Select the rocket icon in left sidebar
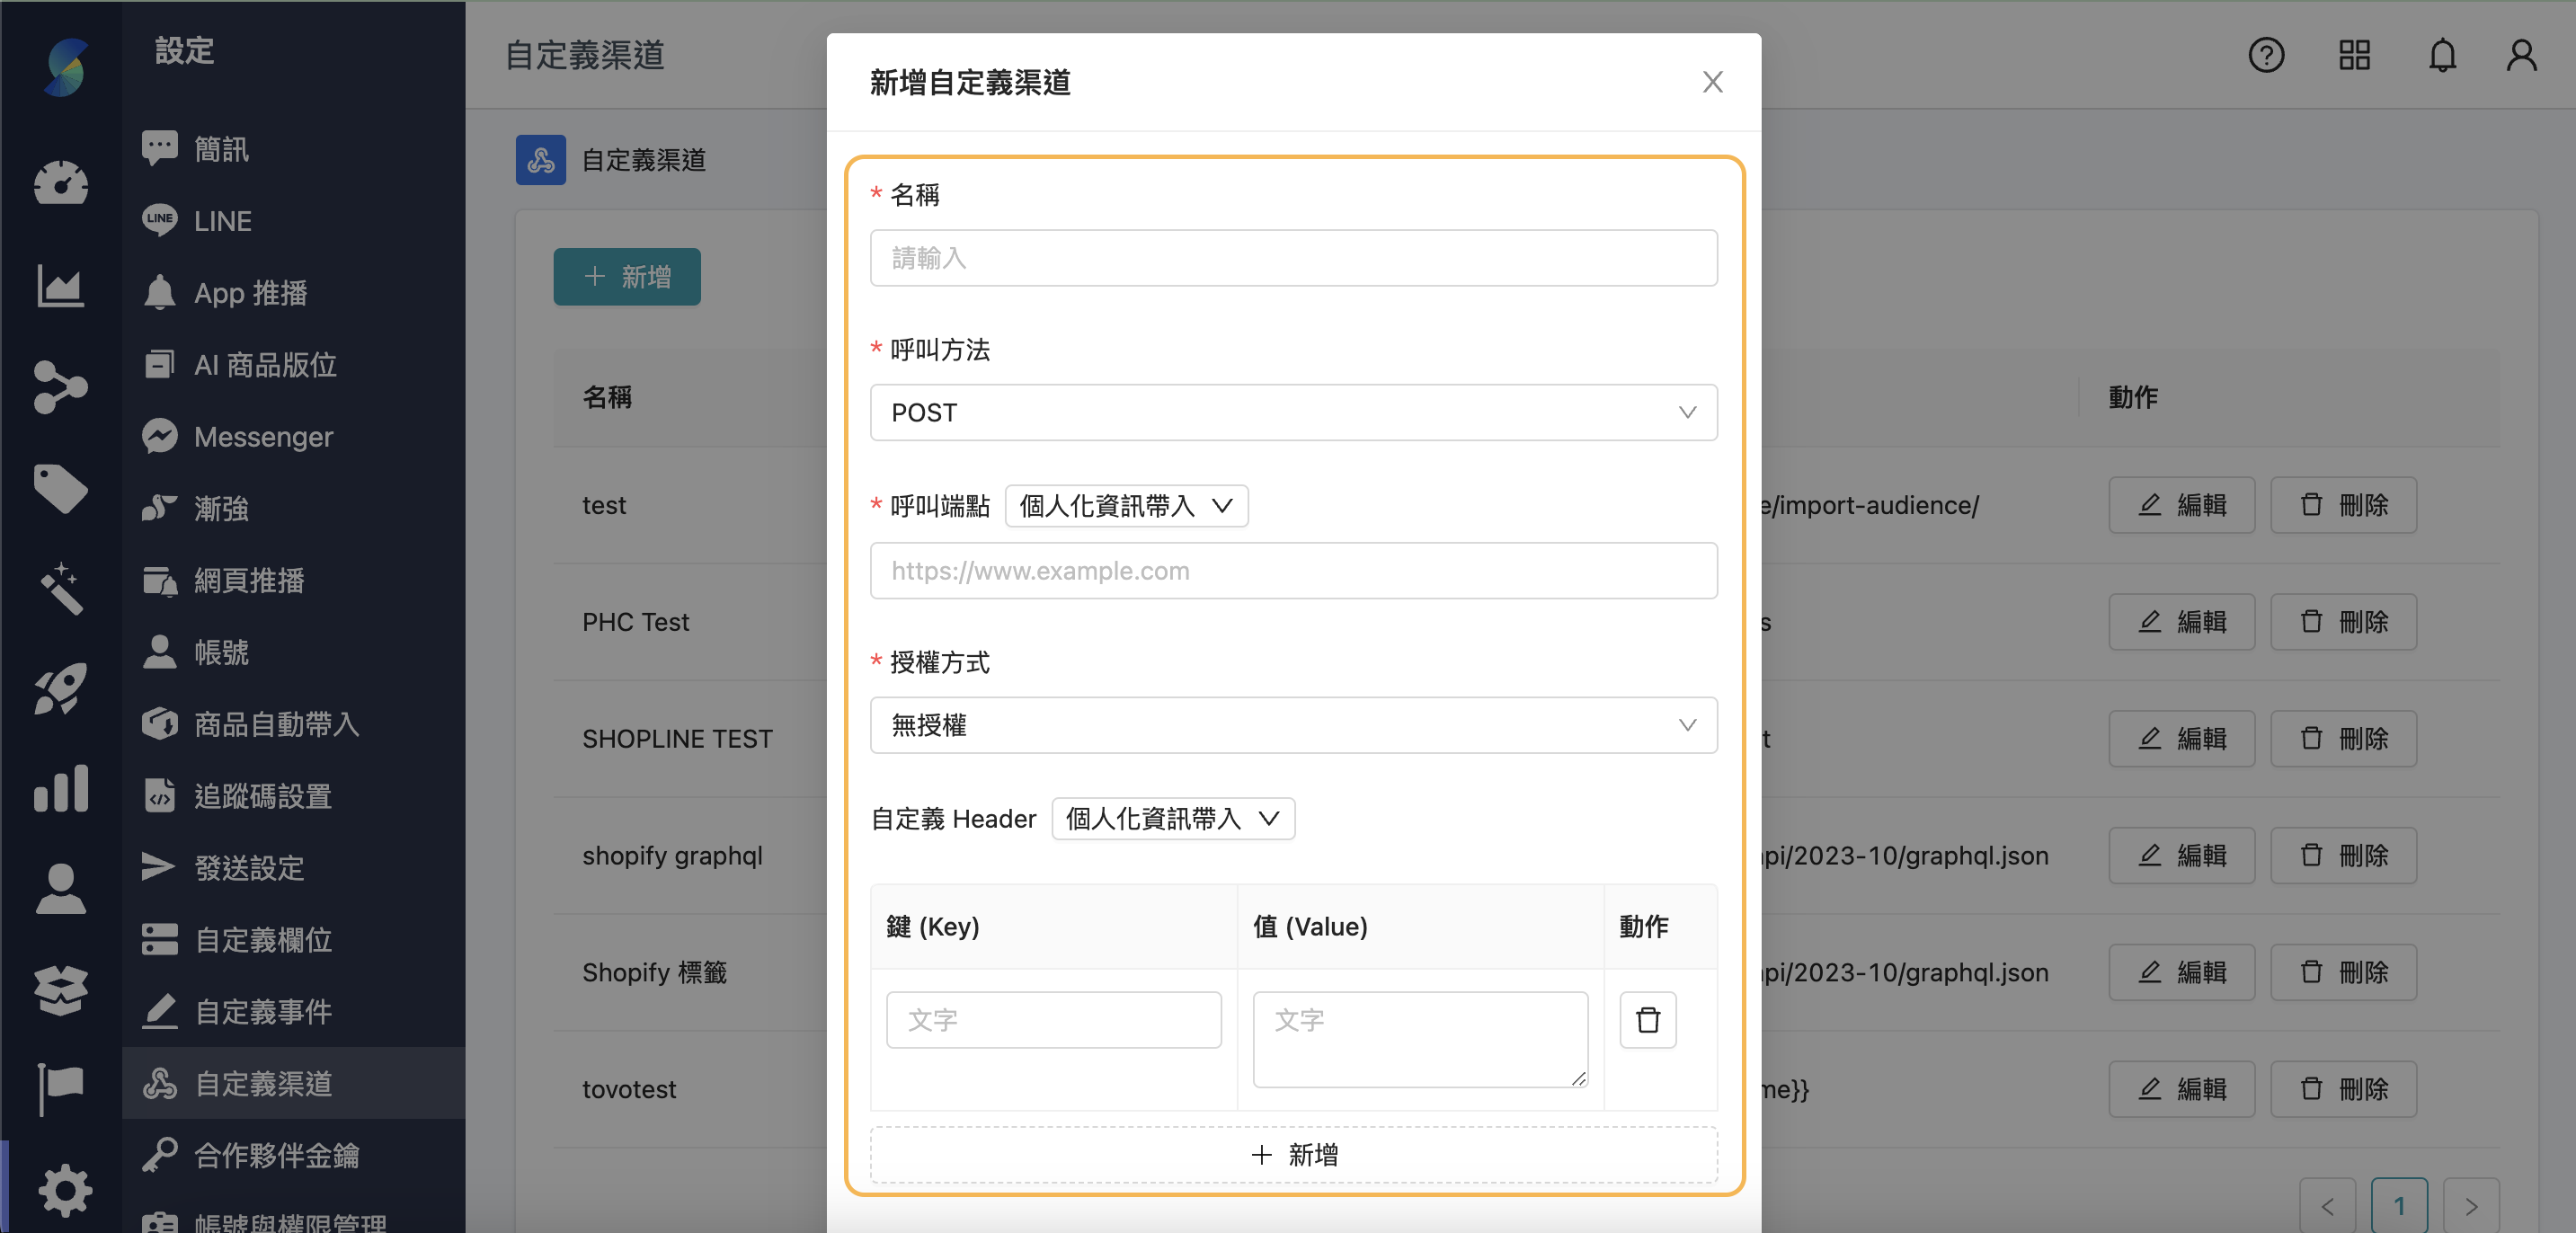This screenshot has height=1233, width=2576. point(60,689)
